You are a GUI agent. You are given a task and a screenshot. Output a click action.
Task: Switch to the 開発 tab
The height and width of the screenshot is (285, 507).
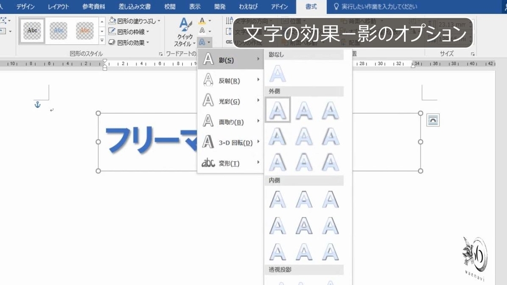click(220, 6)
